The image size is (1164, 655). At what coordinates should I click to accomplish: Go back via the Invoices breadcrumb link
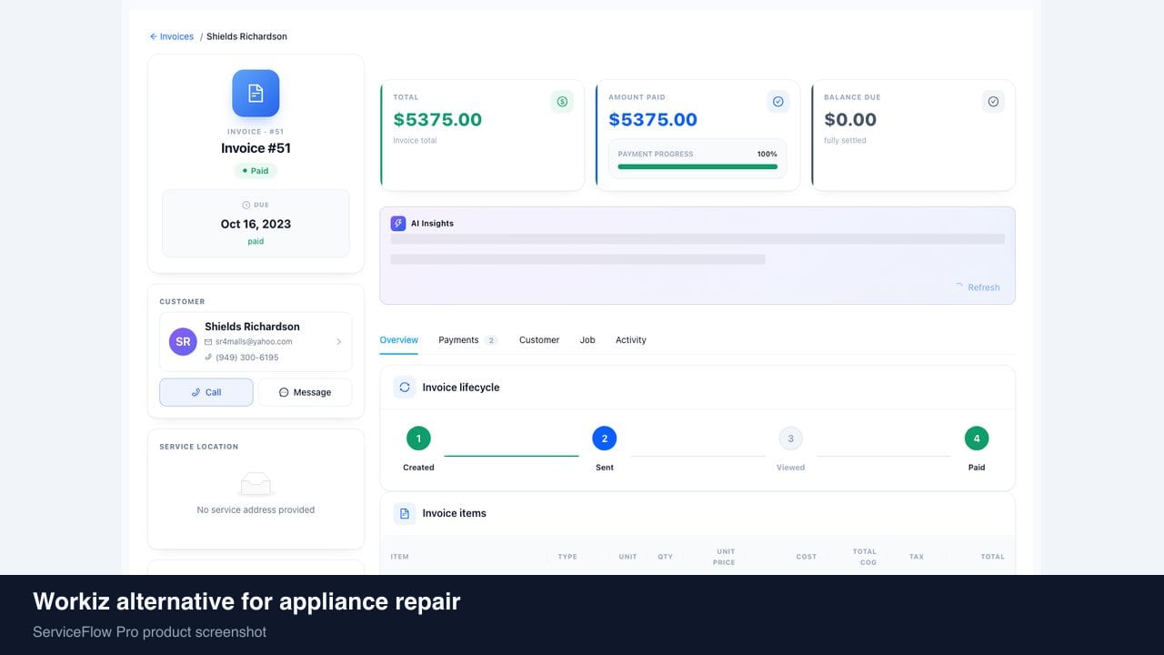coord(172,36)
